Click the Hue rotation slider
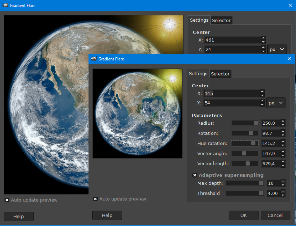296x226 pixels. point(245,143)
